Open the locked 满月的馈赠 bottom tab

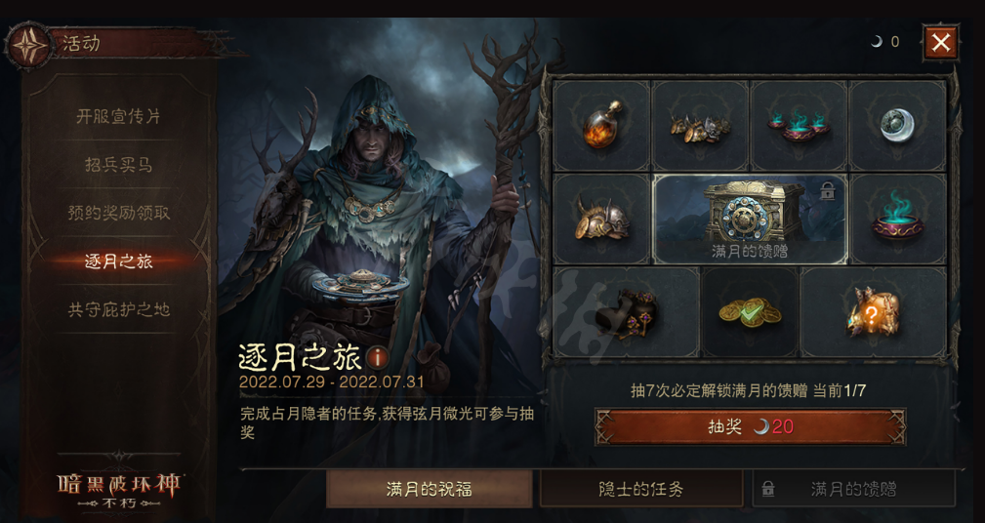point(854,489)
